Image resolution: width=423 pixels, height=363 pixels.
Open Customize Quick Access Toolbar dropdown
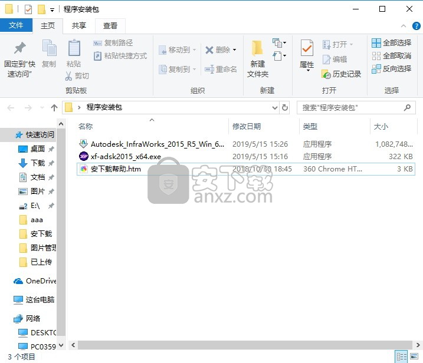(x=52, y=10)
